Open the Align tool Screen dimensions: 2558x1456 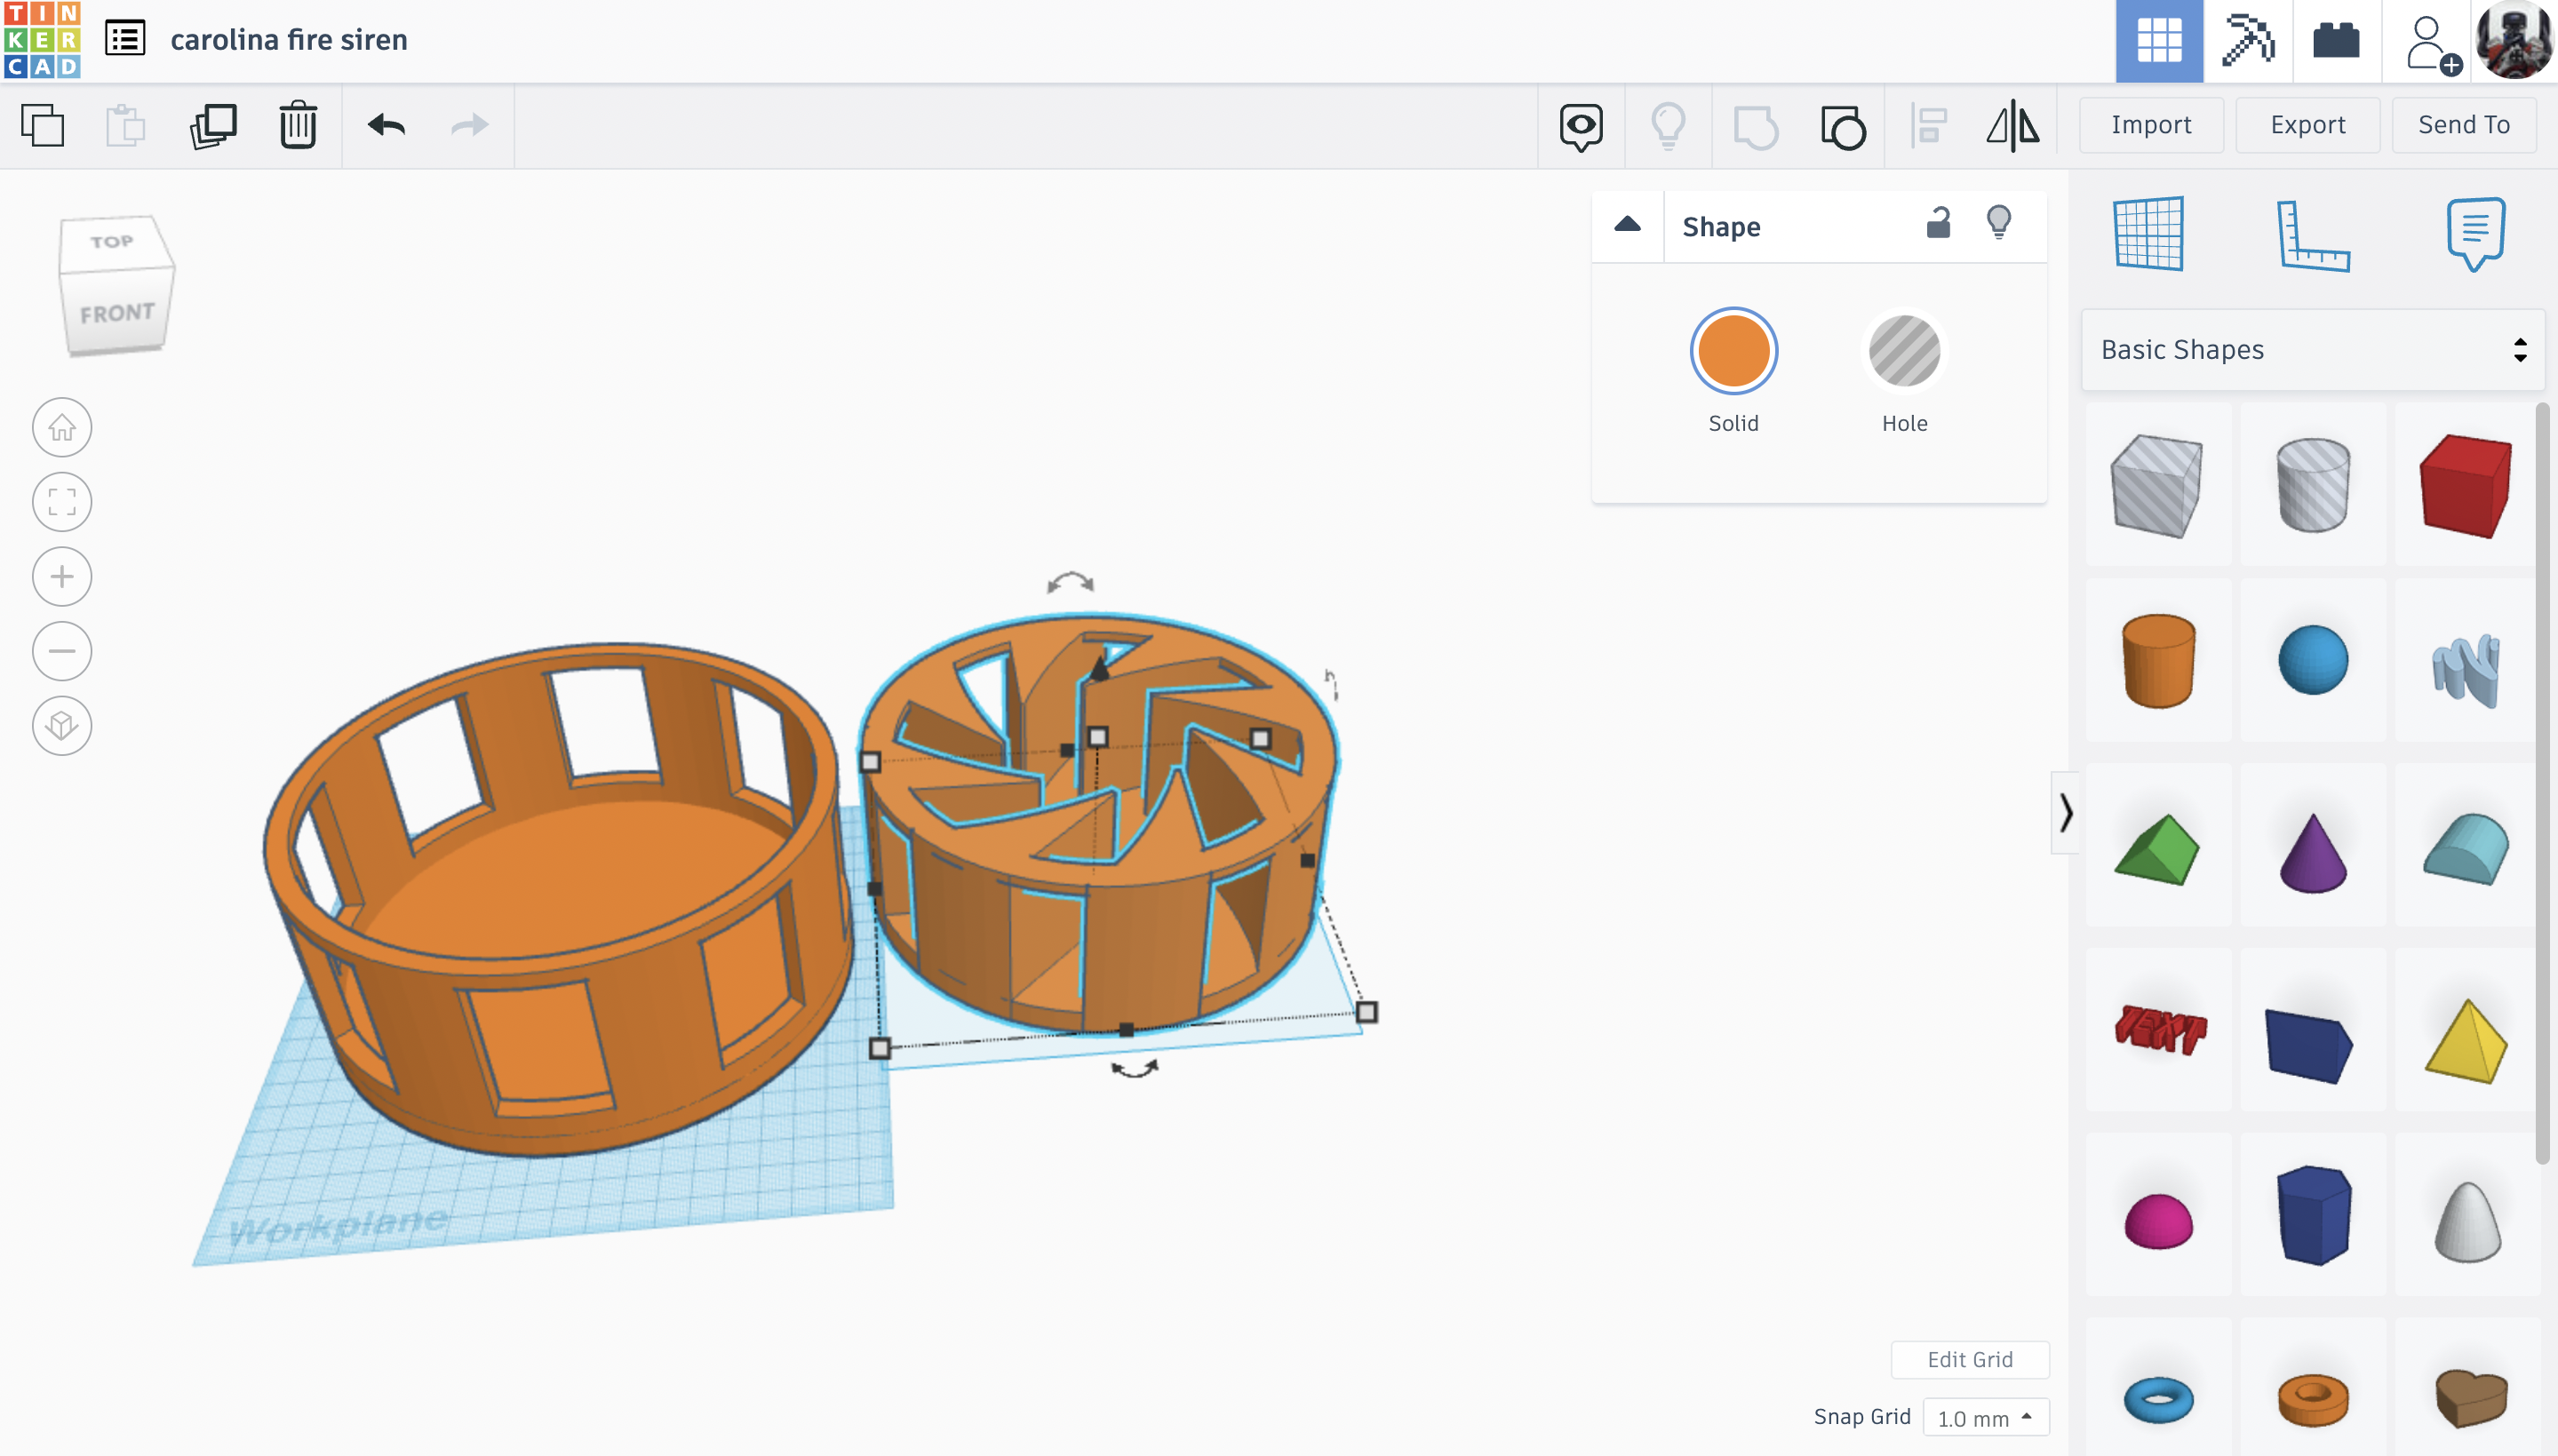point(1929,127)
